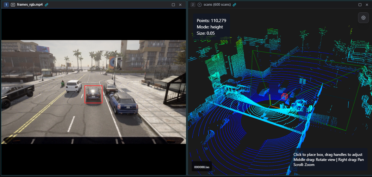Click the Mode: height readout

210,27
